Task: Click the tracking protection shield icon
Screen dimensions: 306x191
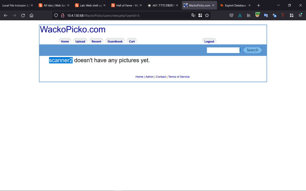Action: pyautogui.click(x=56, y=16)
